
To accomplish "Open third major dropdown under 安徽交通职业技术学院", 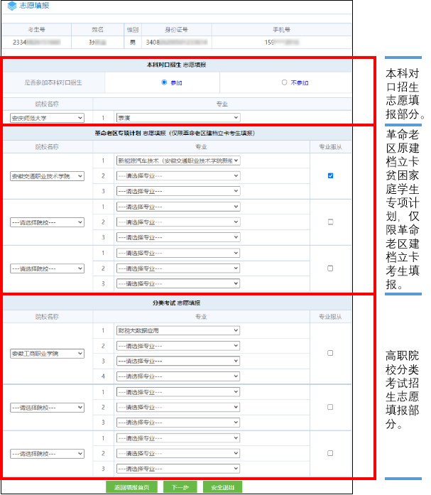I will pyautogui.click(x=178, y=191).
